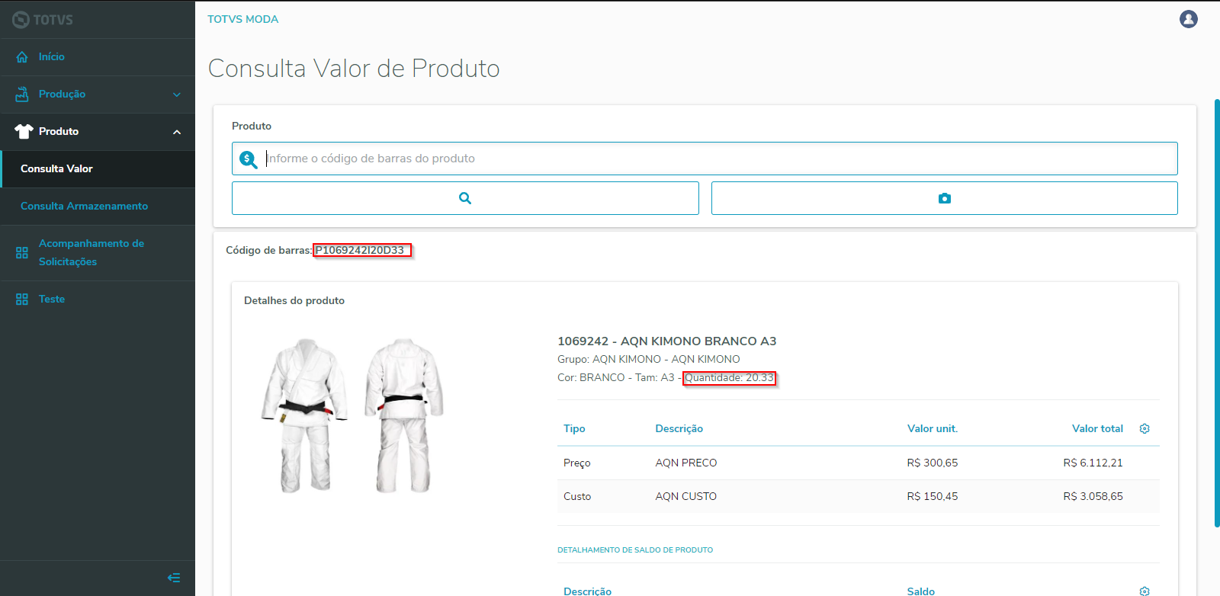Open settings gear of the saldo table
This screenshot has width=1220, height=596.
tap(1145, 591)
